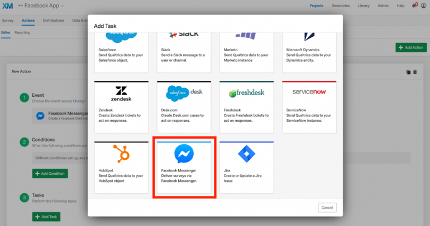Click the Facebook Messenger event icon
Image resolution: width=430 pixels, height=226 pixels.
40,116
